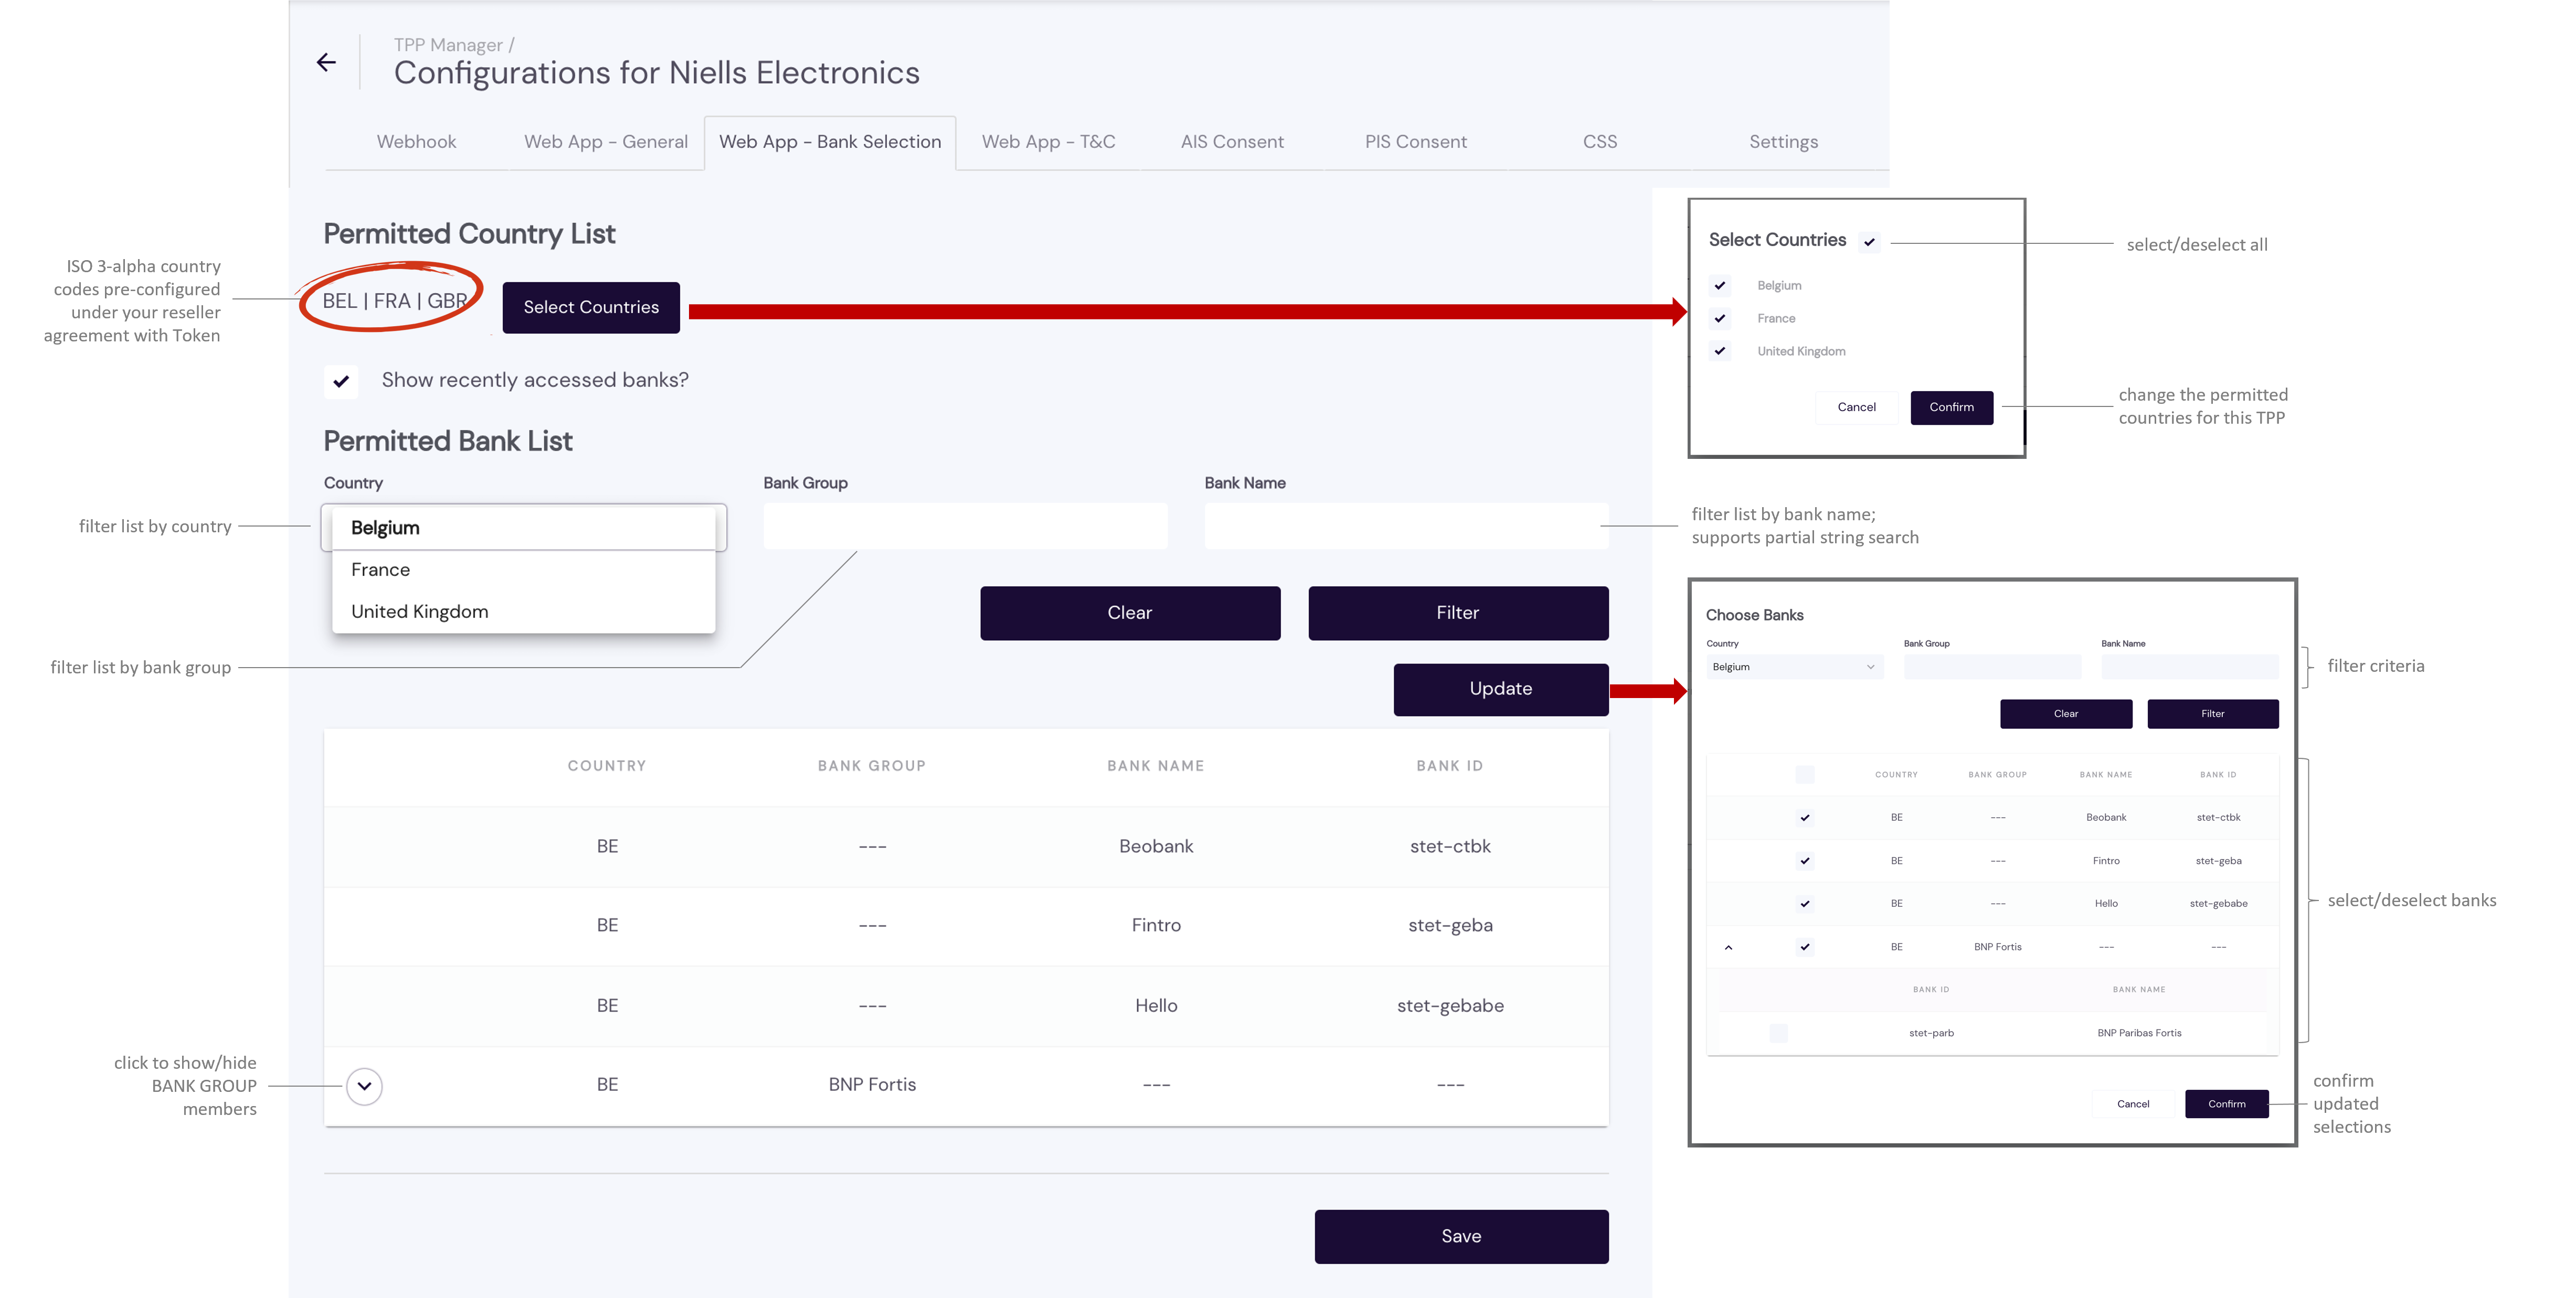
Task: Click the Update button
Action: click(1500, 689)
